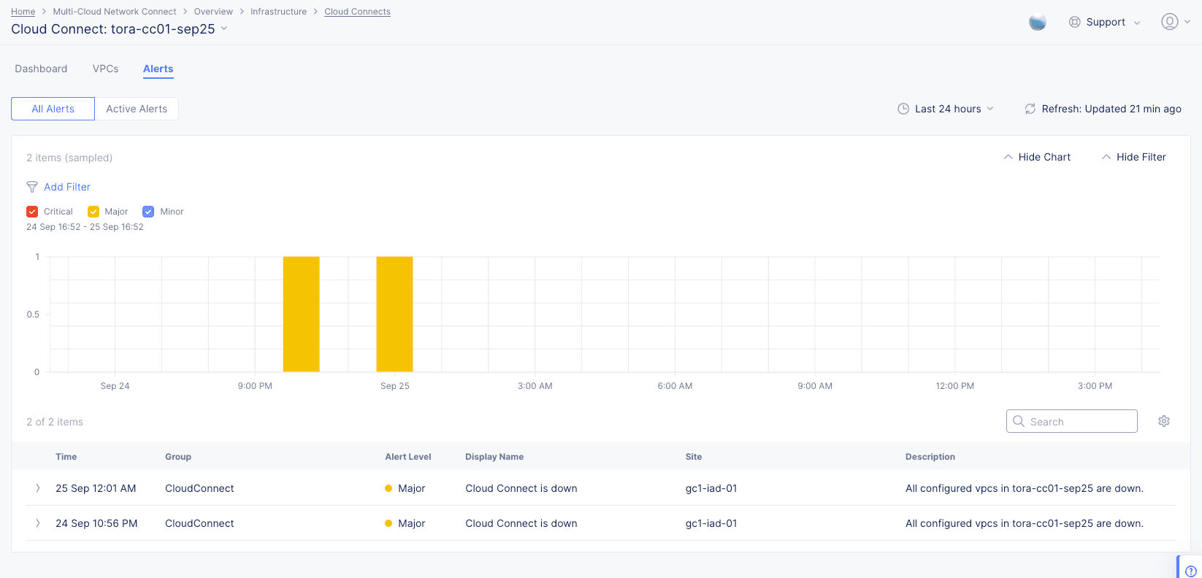Click the Support headset icon
This screenshot has width=1202, height=578.
(x=1074, y=22)
